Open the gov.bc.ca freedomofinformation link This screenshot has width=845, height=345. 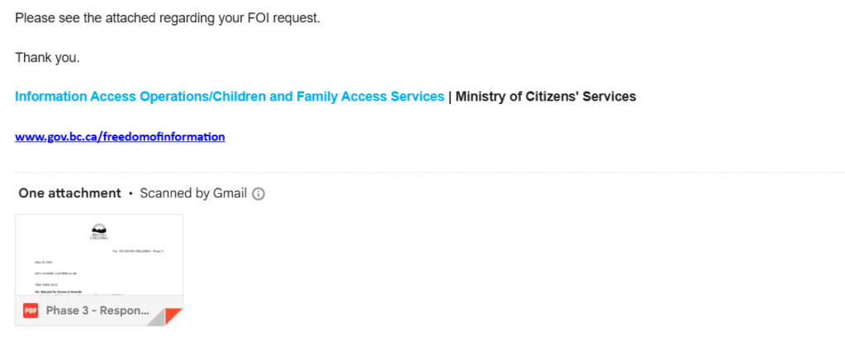pyautogui.click(x=120, y=136)
